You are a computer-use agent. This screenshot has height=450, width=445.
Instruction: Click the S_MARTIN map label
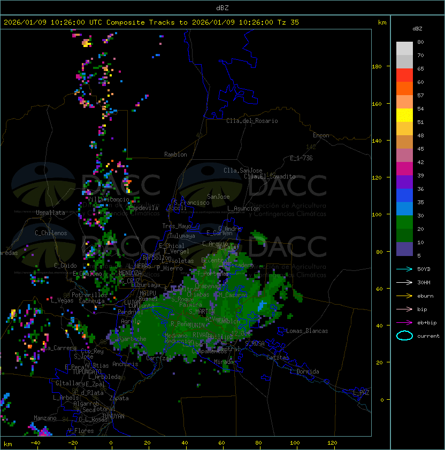[x=202, y=312]
